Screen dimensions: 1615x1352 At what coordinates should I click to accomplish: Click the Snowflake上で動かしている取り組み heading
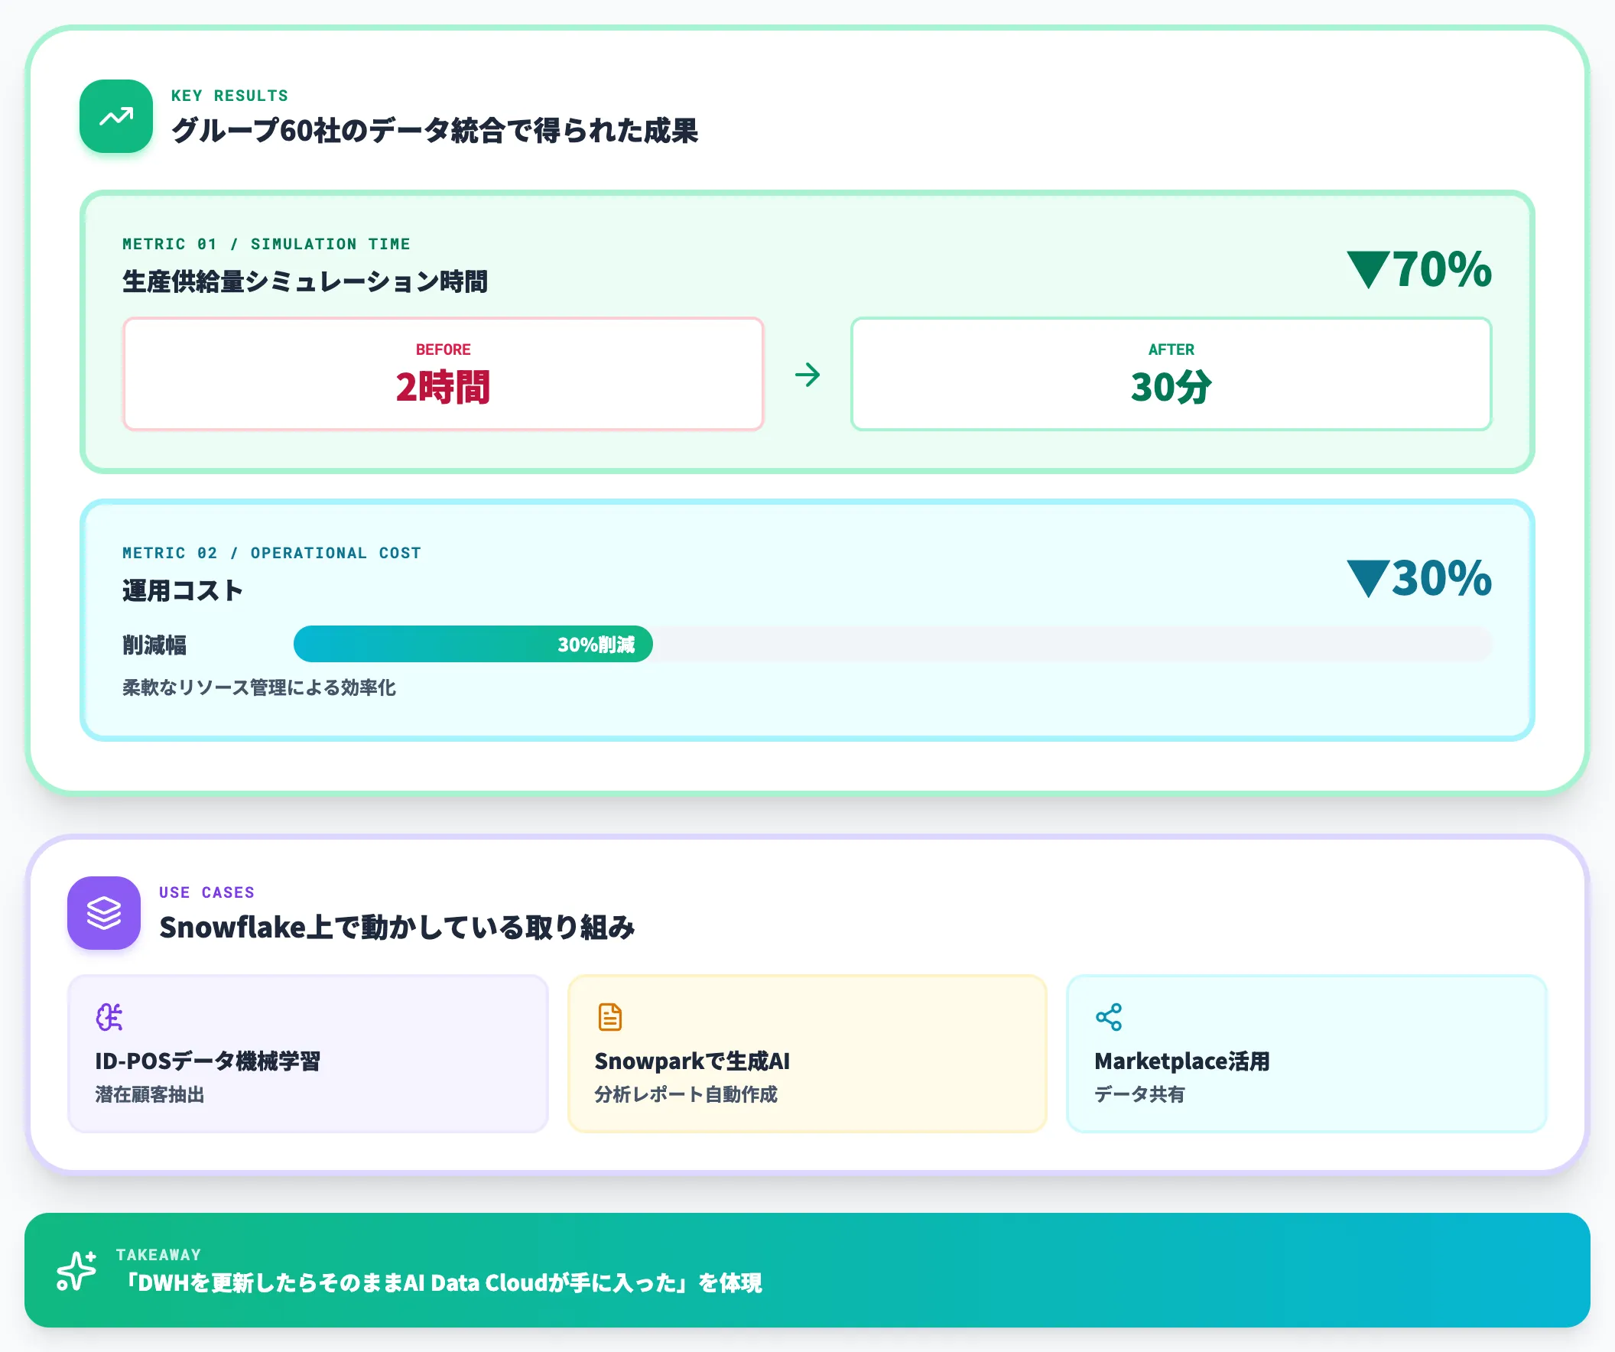tap(397, 928)
